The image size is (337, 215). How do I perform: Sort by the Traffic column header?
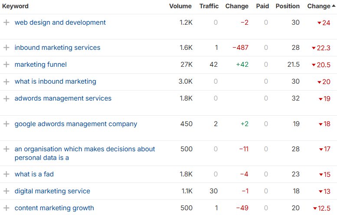click(209, 6)
